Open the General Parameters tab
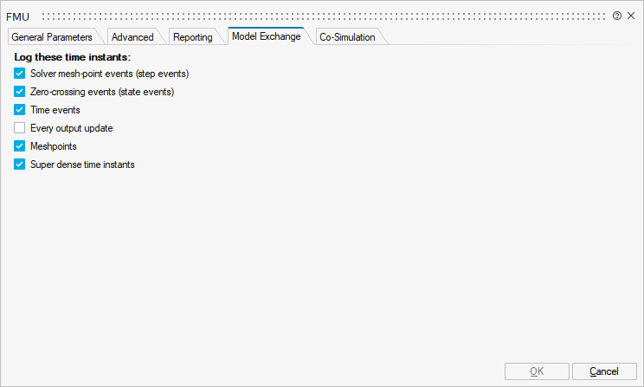The height and width of the screenshot is (387, 644). click(52, 37)
